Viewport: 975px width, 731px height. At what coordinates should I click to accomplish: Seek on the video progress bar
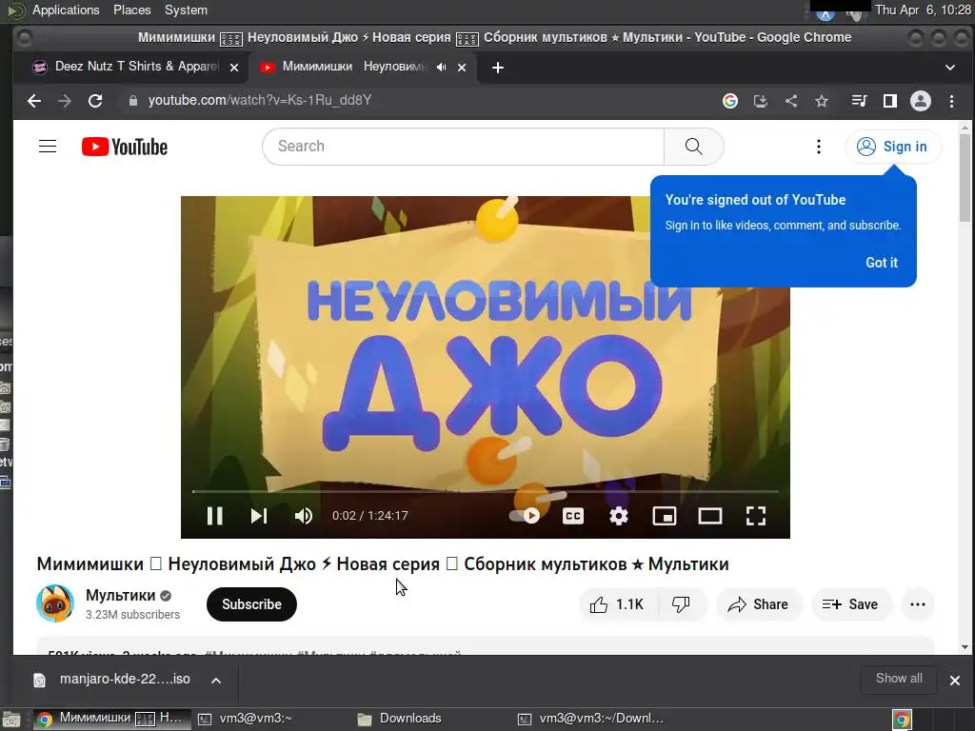coord(485,491)
